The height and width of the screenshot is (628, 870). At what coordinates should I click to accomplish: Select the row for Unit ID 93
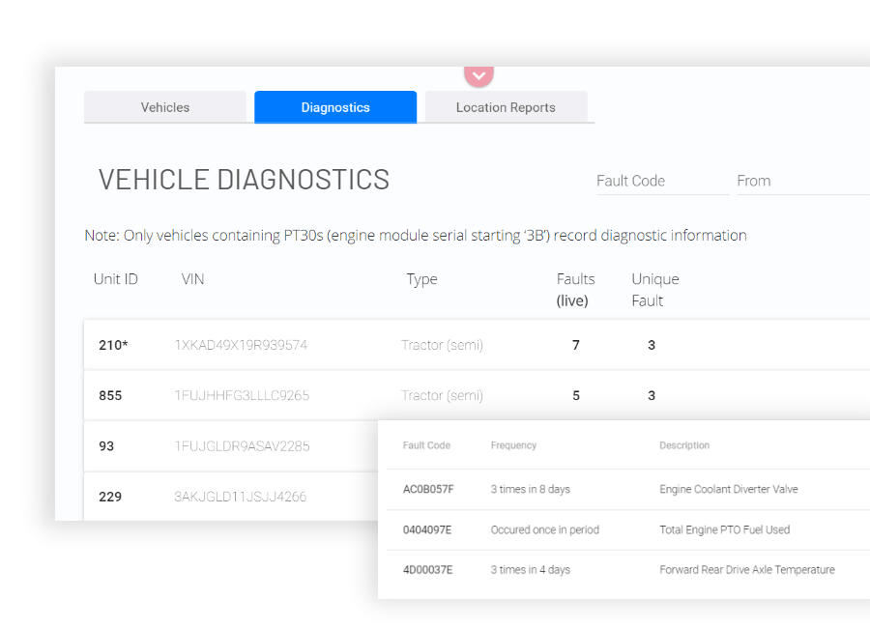click(106, 445)
